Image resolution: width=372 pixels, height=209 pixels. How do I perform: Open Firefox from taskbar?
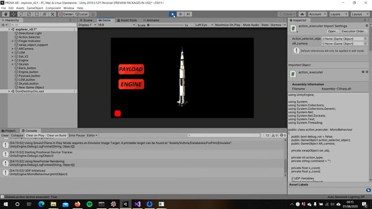coord(77,204)
